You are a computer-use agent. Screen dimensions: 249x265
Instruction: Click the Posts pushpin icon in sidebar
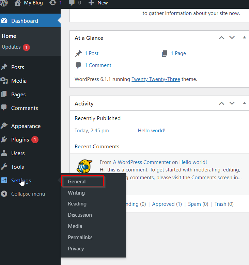[x=4, y=67]
